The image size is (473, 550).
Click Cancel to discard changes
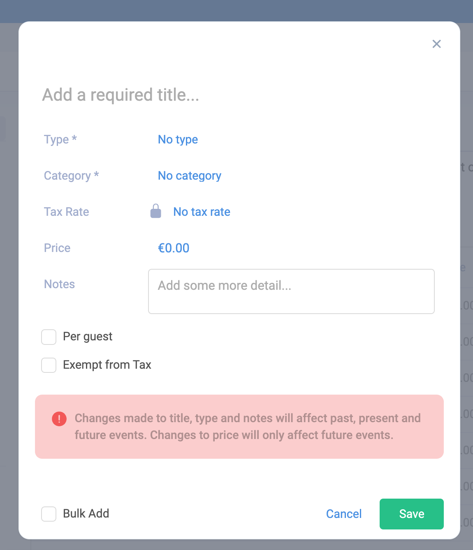pyautogui.click(x=343, y=514)
